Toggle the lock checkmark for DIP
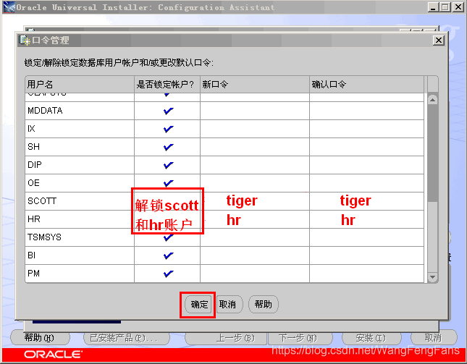 [x=168, y=165]
